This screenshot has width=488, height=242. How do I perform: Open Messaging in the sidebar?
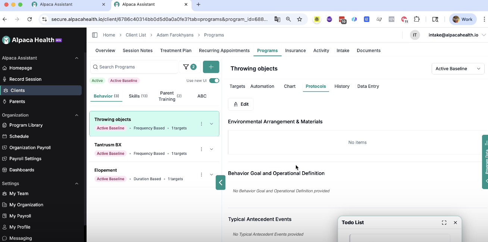21,238
